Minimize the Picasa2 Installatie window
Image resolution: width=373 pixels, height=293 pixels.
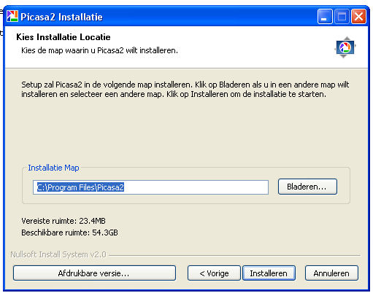tap(325, 17)
